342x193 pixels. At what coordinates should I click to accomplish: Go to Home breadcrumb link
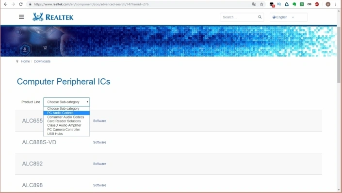click(x=25, y=61)
